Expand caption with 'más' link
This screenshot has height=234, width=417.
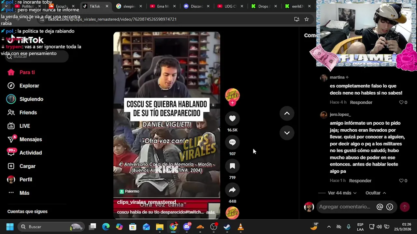click(210, 212)
